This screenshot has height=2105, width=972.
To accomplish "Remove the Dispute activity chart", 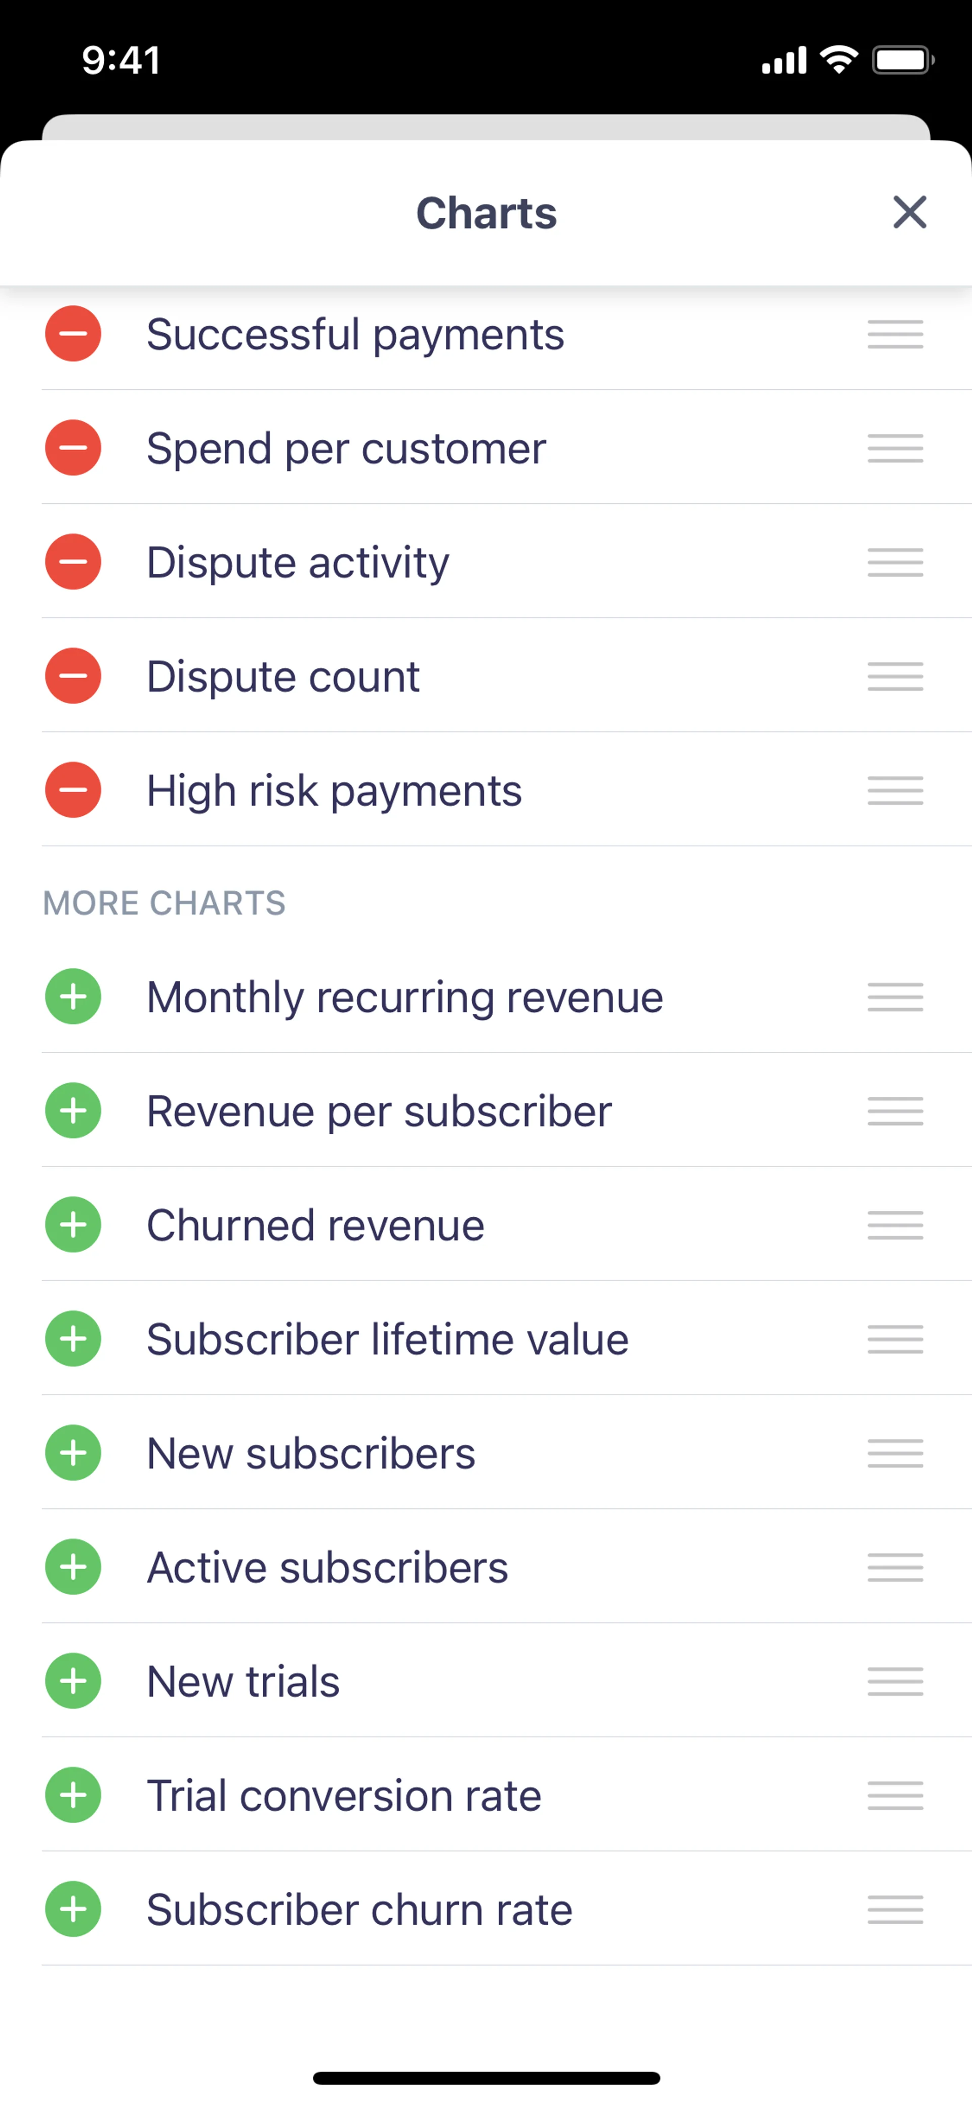I will [73, 562].
